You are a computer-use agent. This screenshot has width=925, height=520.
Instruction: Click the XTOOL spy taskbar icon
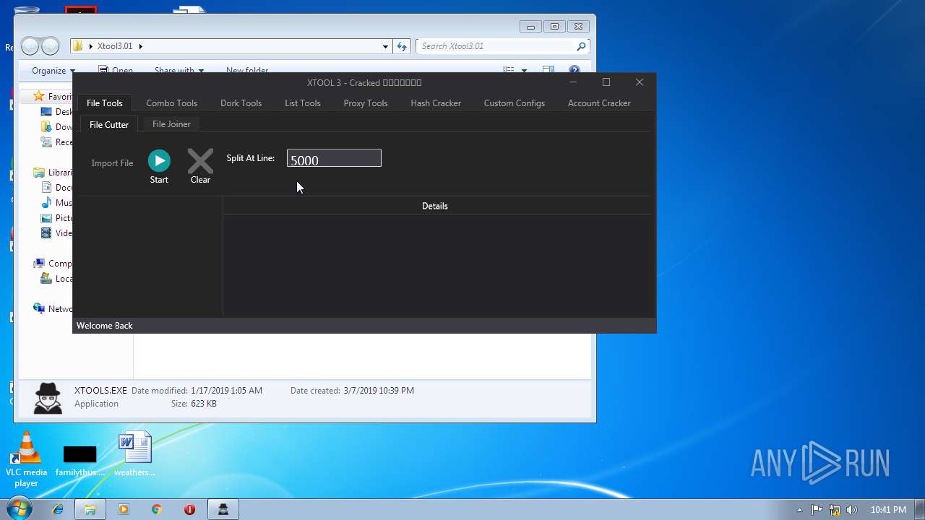(223, 509)
